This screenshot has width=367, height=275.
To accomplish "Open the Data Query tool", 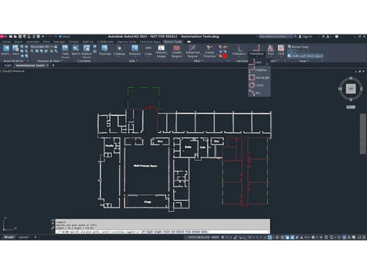I will [x=65, y=51].
